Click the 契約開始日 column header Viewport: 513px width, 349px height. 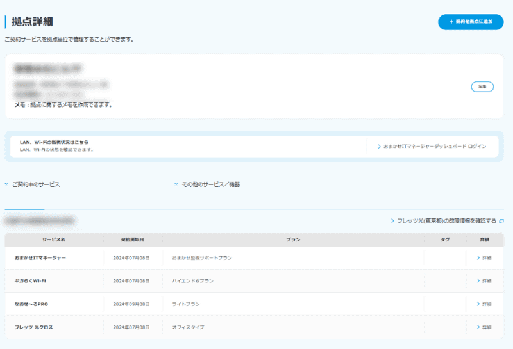(x=133, y=240)
